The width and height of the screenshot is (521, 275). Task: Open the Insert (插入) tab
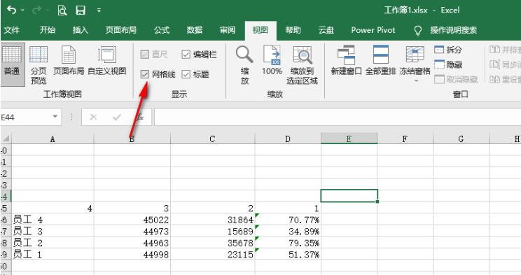pos(81,30)
